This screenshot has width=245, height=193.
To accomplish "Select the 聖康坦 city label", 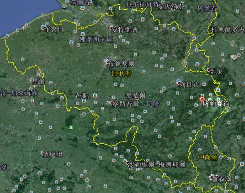I will 53,154.
